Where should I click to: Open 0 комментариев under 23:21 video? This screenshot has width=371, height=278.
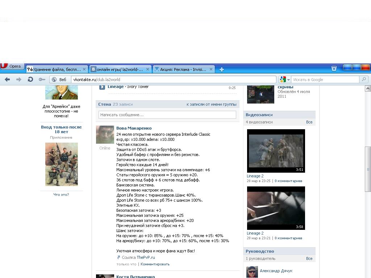click(288, 238)
